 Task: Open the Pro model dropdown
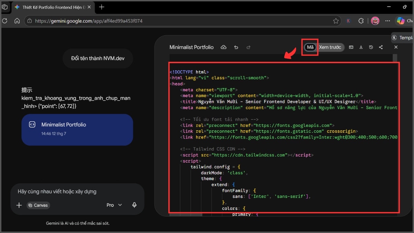(114, 205)
